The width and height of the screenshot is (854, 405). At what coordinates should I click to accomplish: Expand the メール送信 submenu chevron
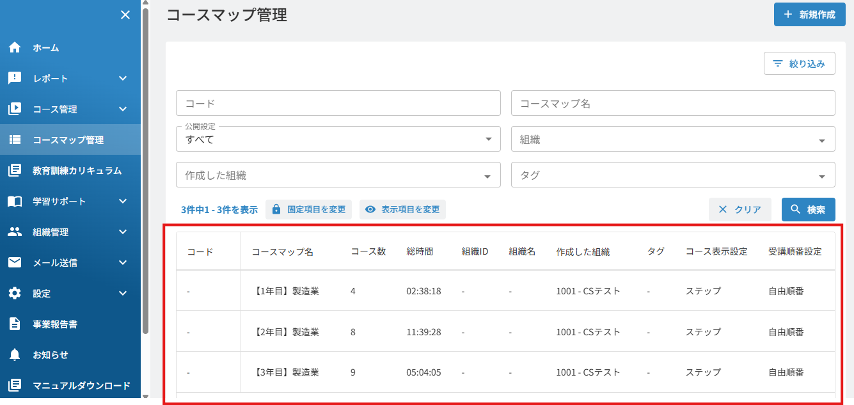tap(123, 262)
